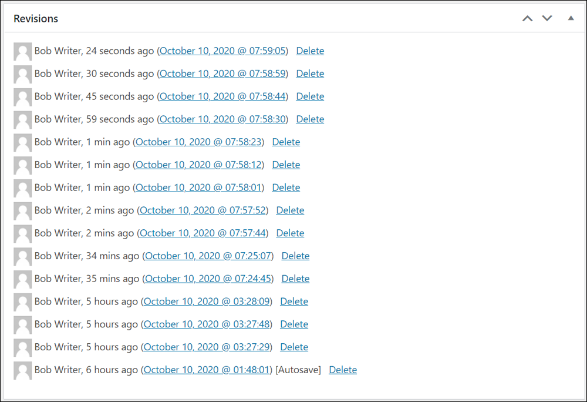Move the Revisions panel down
Viewport: 587px width, 402px height.
tap(547, 18)
